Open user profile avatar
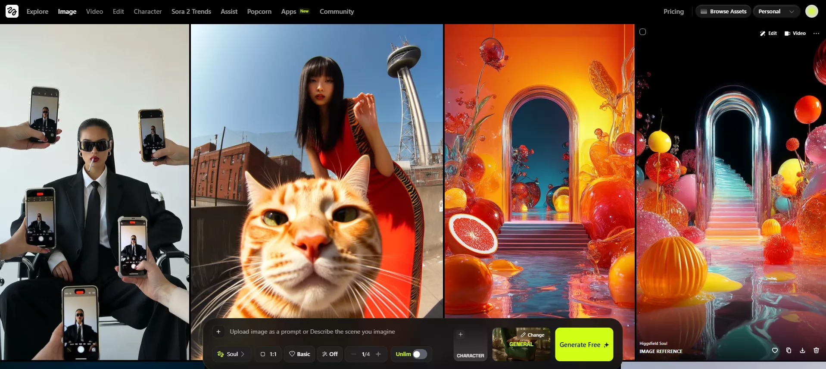The width and height of the screenshot is (826, 369). pos(811,12)
